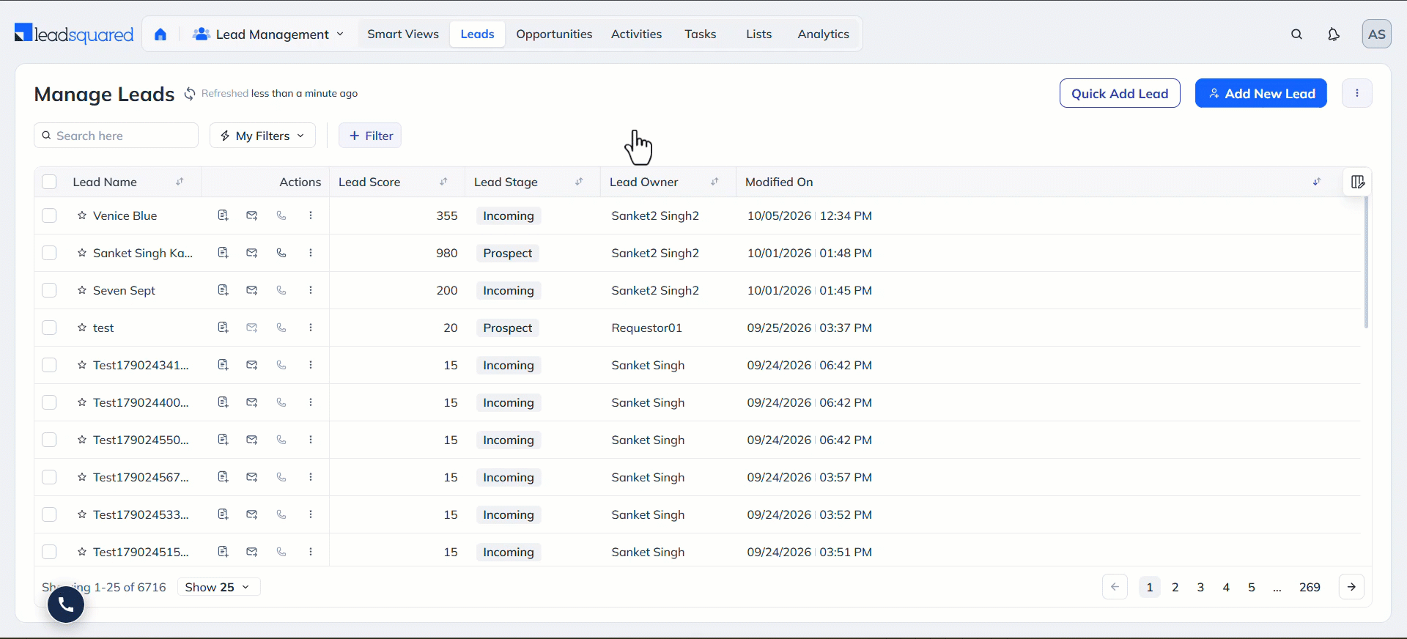1407x639 pixels.
Task: Open more actions for Seven Sept row
Action: (x=311, y=290)
